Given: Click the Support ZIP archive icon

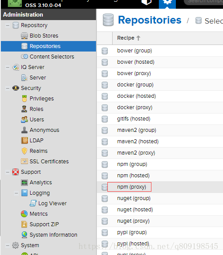Looking at the screenshot, I should 24,224.
